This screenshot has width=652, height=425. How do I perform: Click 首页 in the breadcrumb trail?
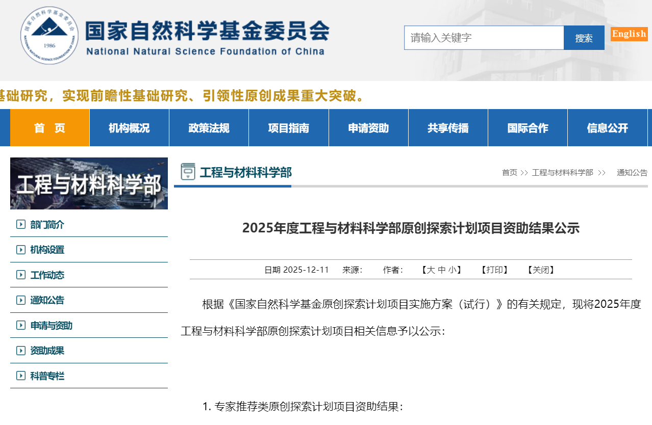point(510,172)
